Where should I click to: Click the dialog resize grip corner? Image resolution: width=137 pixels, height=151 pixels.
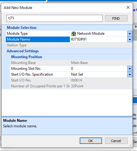130,145
